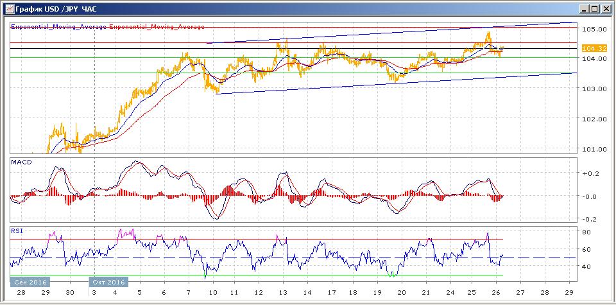
Task: Click the date label 25 on timeline
Action: point(472,292)
